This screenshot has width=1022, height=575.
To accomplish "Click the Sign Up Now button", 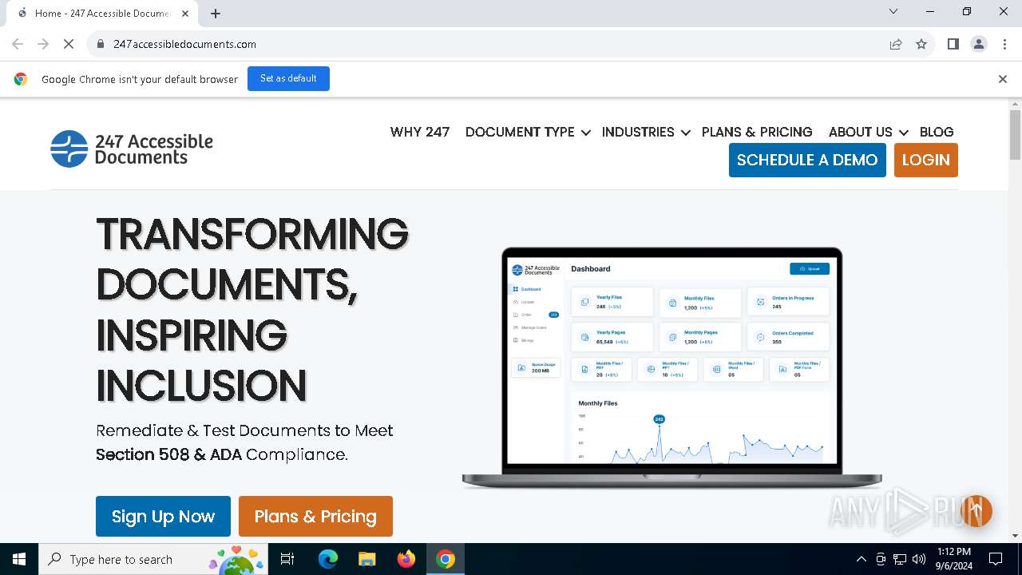I will tap(163, 516).
